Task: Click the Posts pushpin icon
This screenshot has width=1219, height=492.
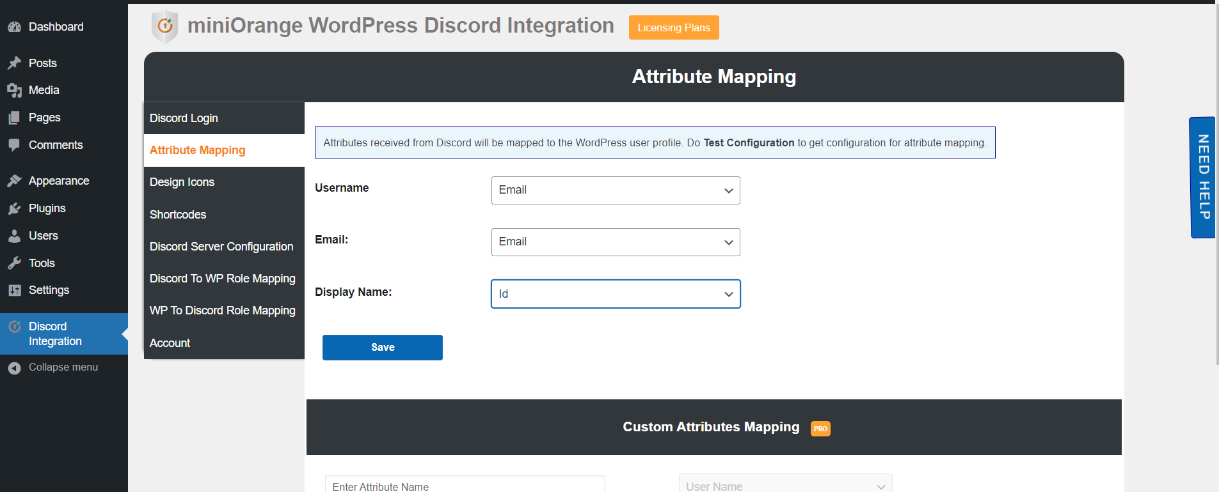Action: (x=14, y=63)
